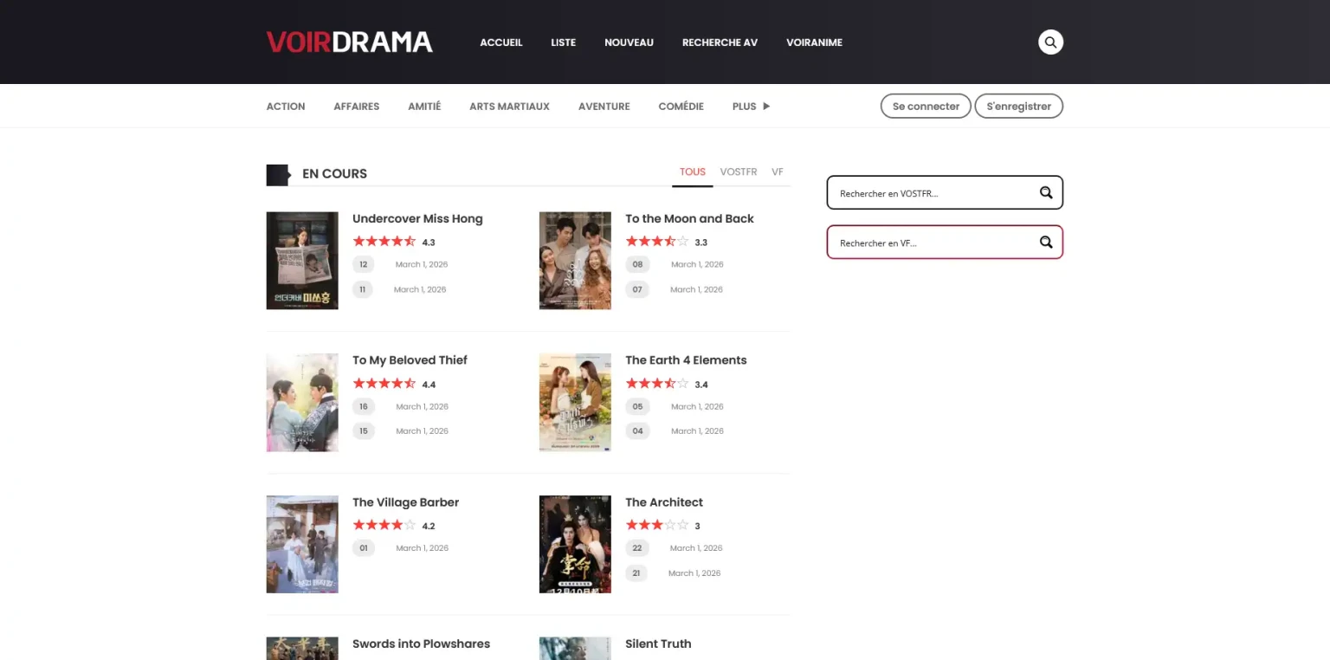Image resolution: width=1330 pixels, height=660 pixels.
Task: Open episode 08 of To the Moon and Back
Action: [x=637, y=265]
